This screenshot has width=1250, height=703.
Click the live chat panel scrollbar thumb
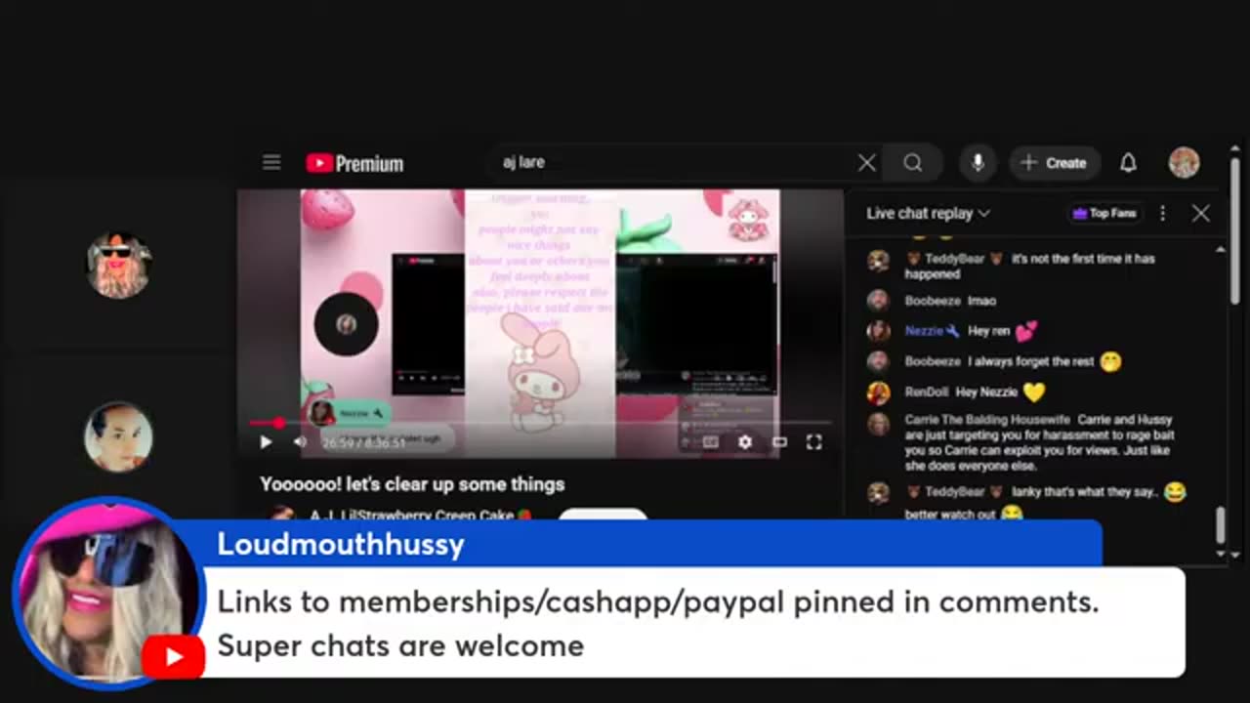click(1220, 526)
